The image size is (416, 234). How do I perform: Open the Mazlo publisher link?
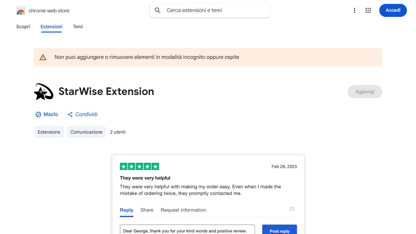pyautogui.click(x=51, y=114)
